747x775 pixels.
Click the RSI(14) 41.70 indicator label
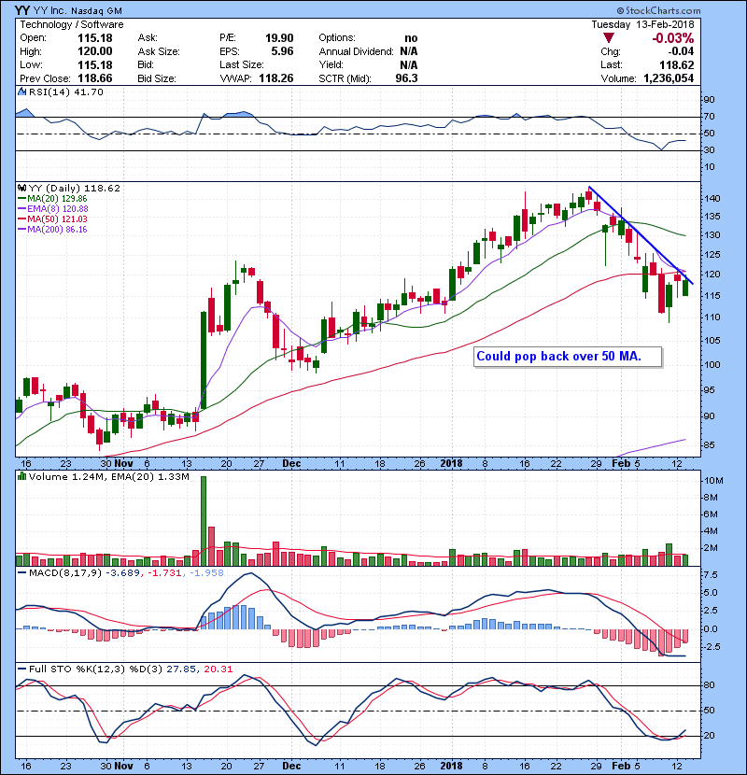66,92
